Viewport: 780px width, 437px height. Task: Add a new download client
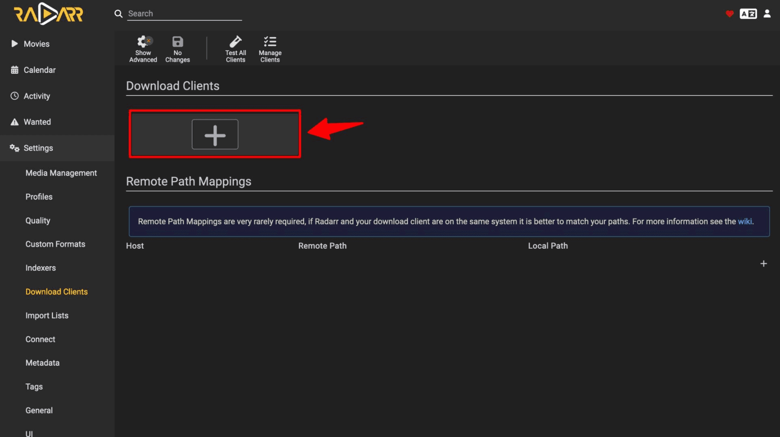[x=214, y=134]
